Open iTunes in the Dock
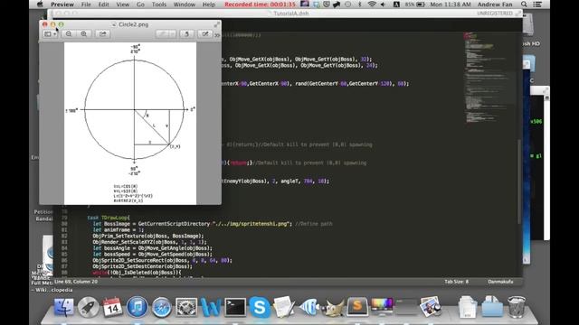 pos(137,307)
